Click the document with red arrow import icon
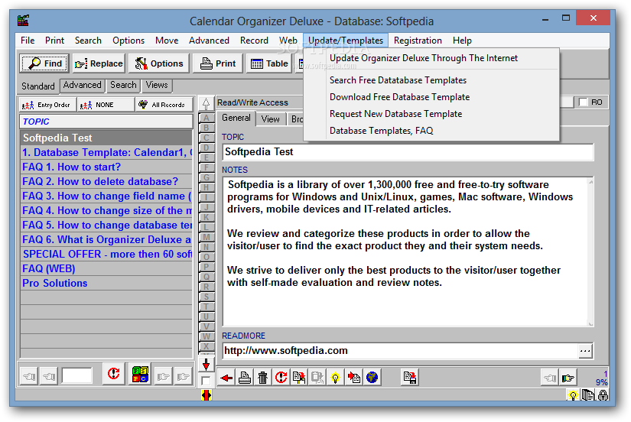 point(353,378)
